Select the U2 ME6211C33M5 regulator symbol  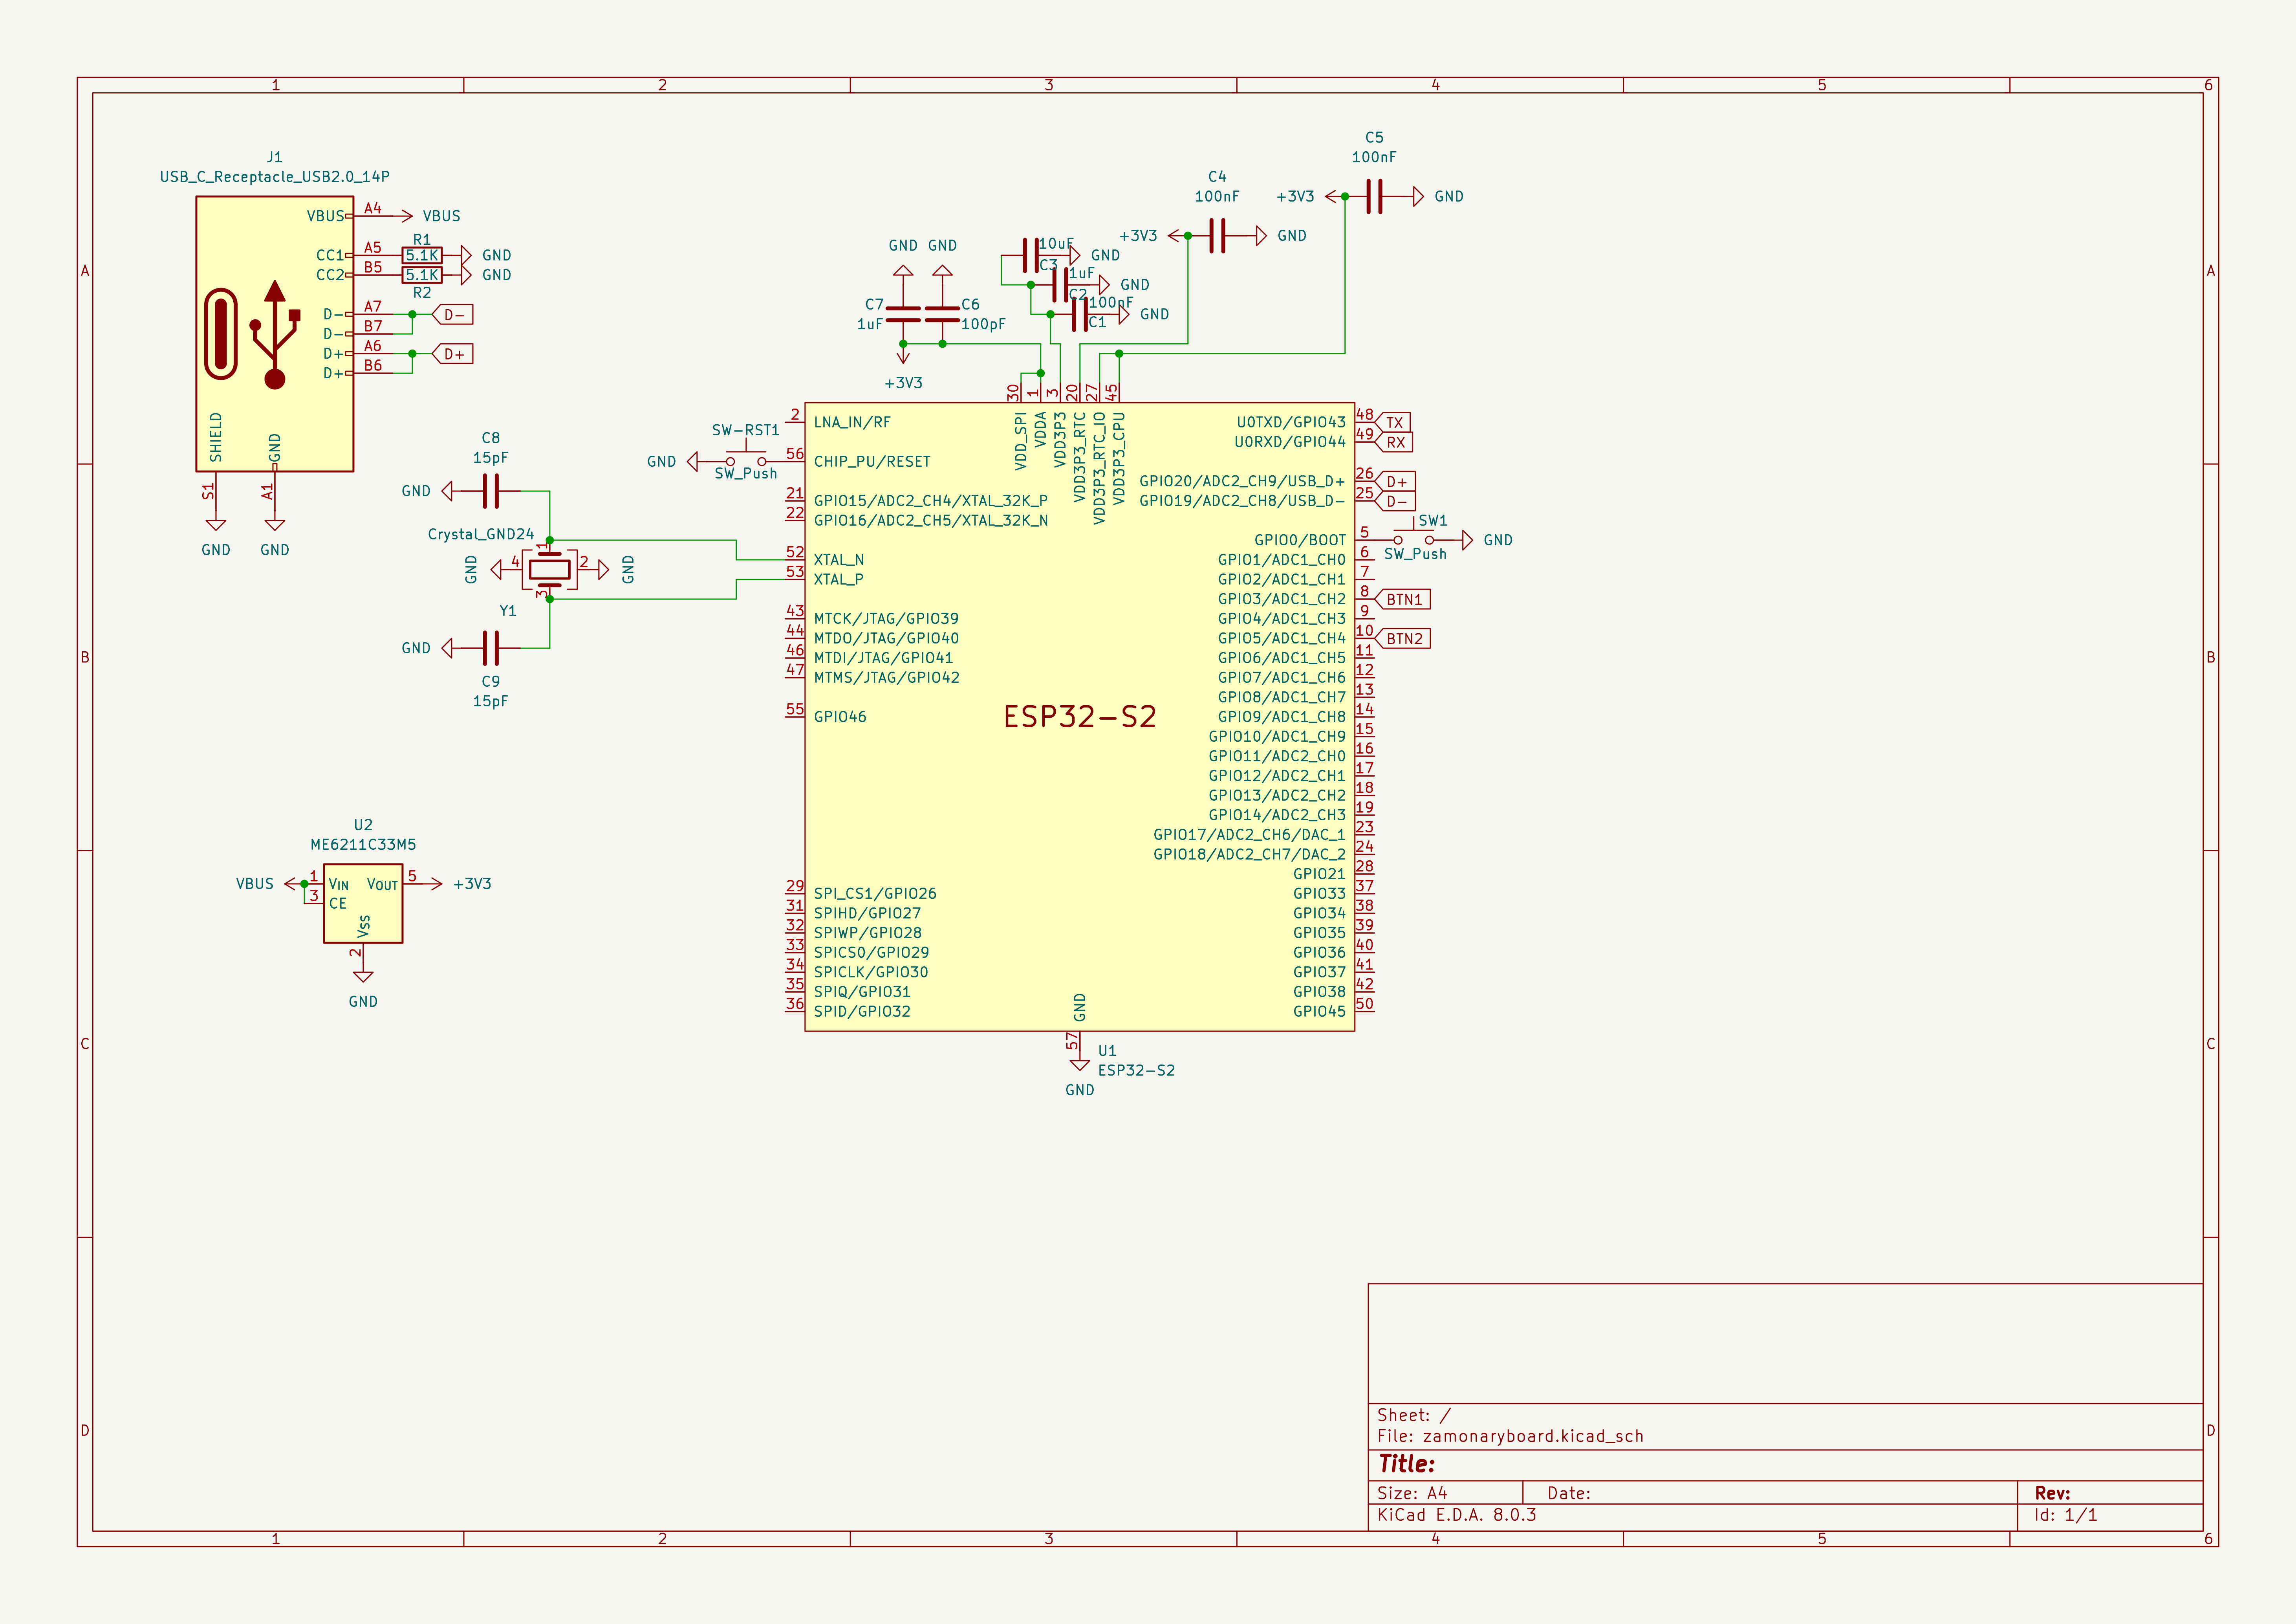coord(363,903)
